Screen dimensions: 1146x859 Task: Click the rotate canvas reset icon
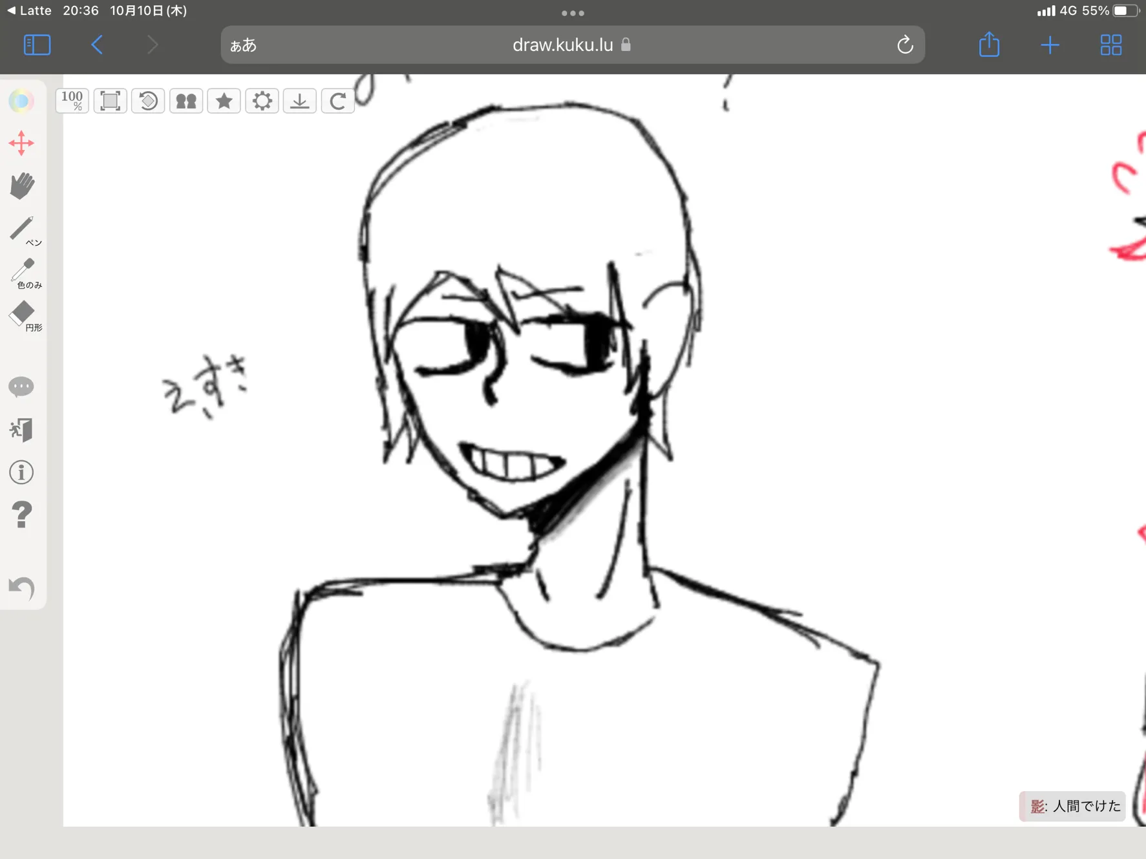click(148, 101)
